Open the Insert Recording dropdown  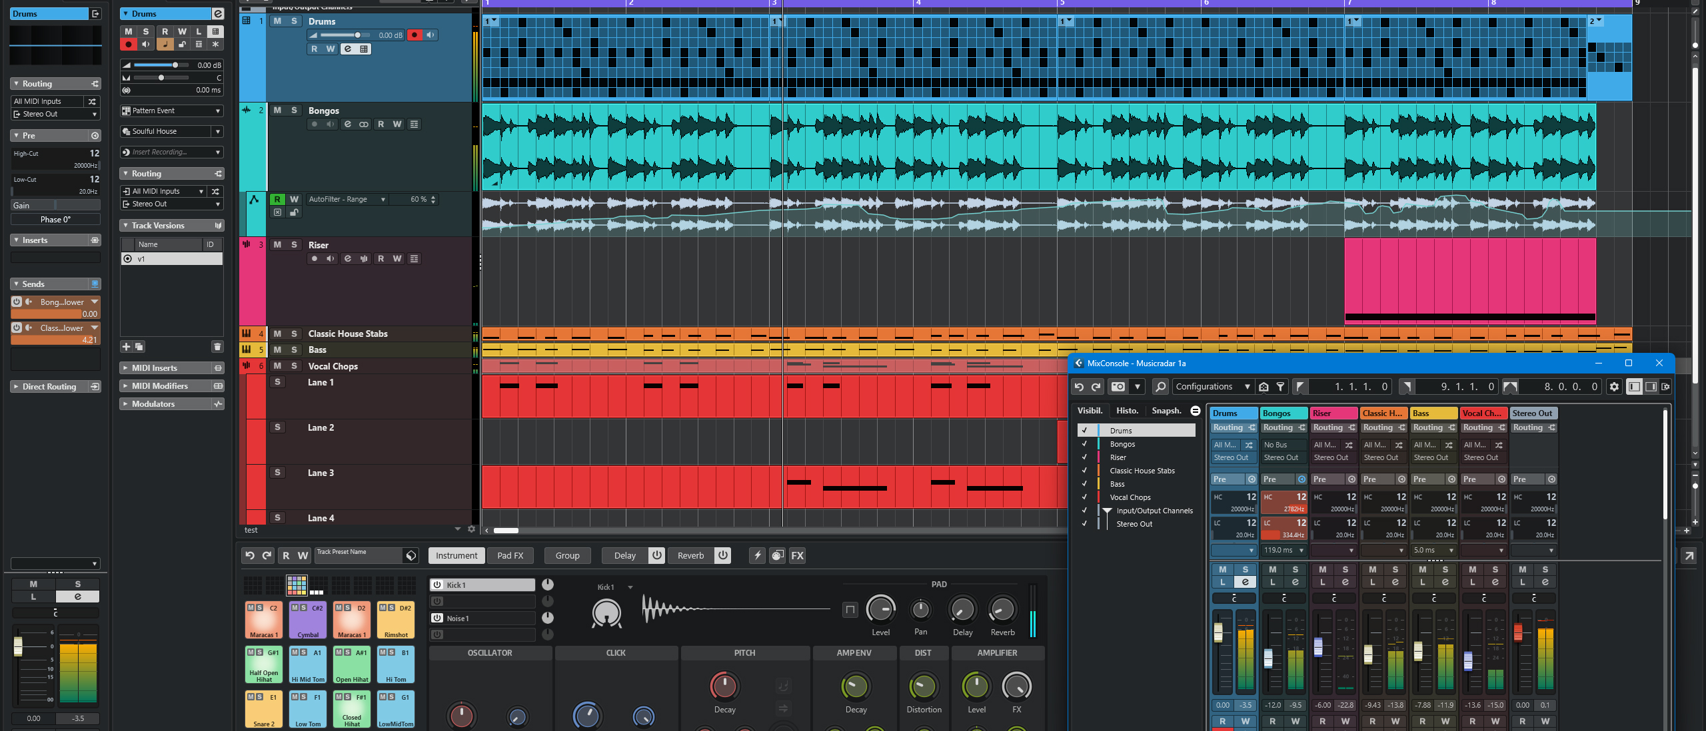tap(172, 152)
